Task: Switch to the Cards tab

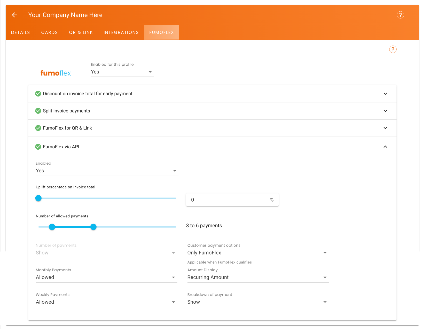Action: pyautogui.click(x=49, y=32)
